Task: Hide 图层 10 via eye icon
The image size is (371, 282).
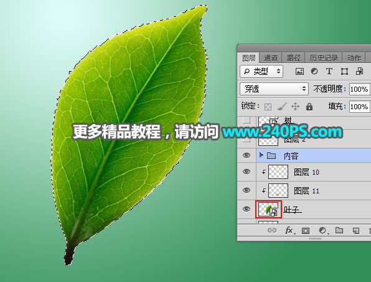Action: click(247, 172)
